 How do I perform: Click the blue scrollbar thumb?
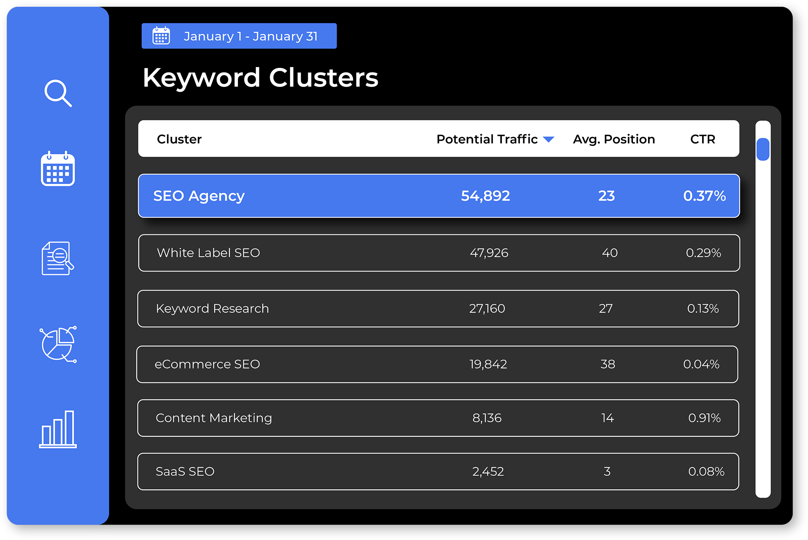click(x=763, y=149)
